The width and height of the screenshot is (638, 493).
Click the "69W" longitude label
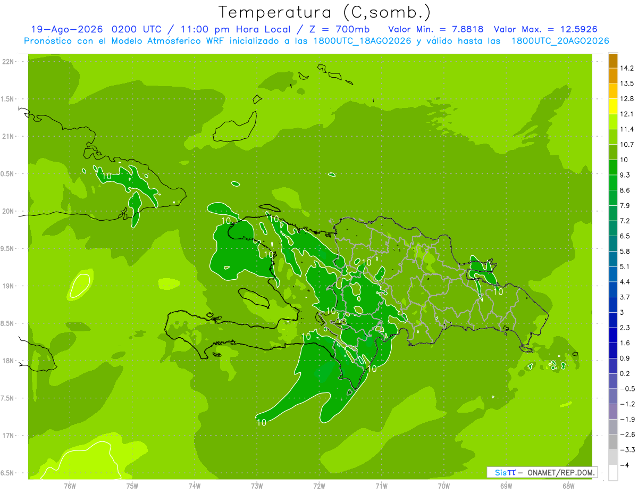click(x=506, y=486)
